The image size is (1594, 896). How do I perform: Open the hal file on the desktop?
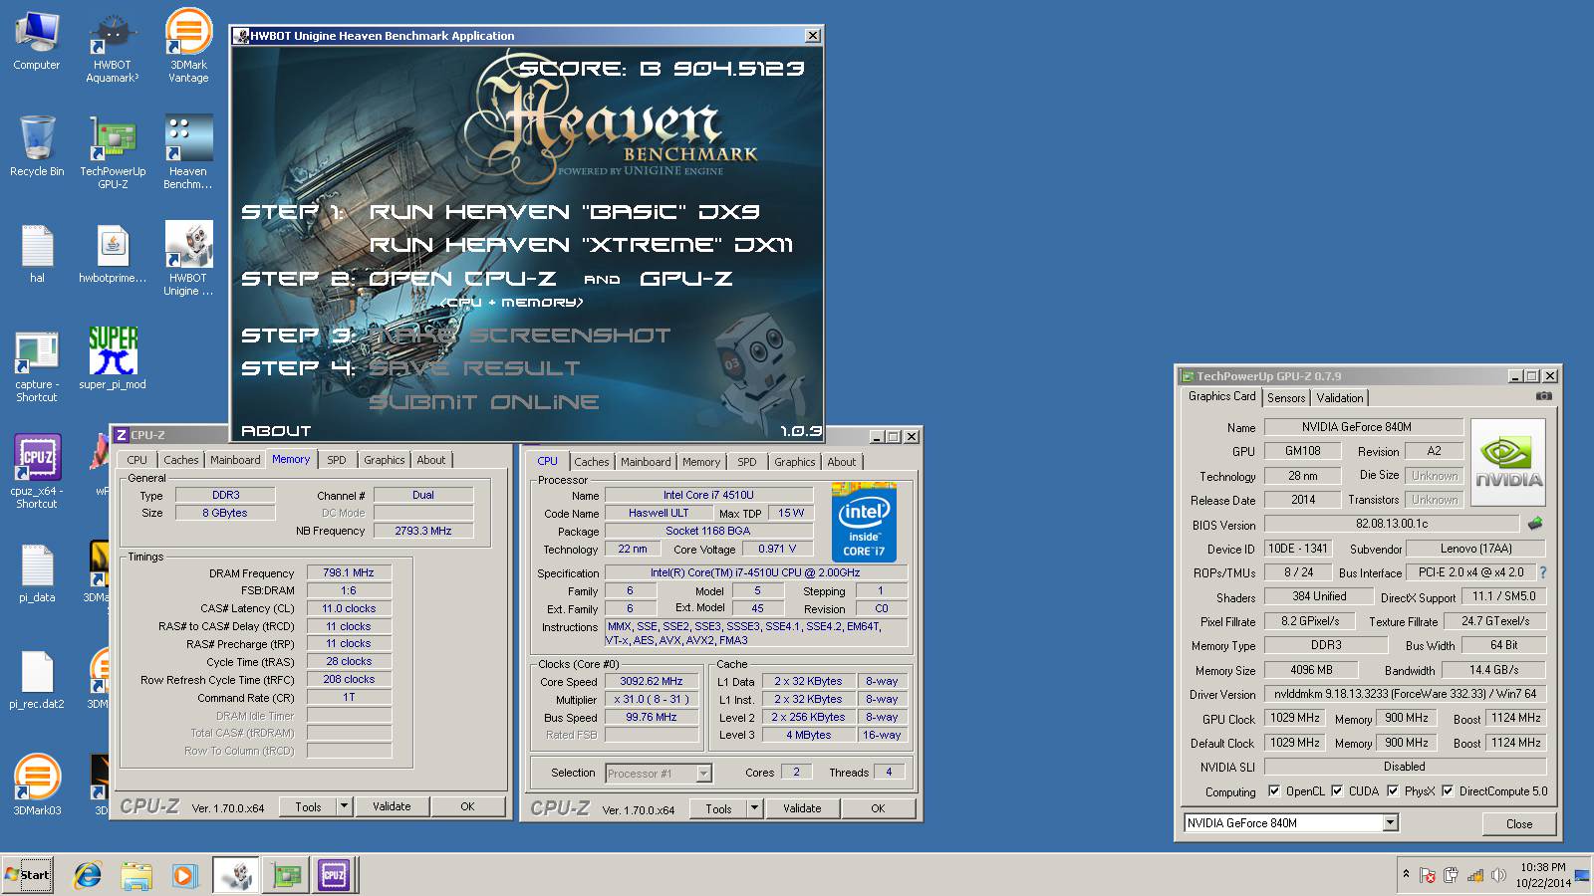(37, 254)
